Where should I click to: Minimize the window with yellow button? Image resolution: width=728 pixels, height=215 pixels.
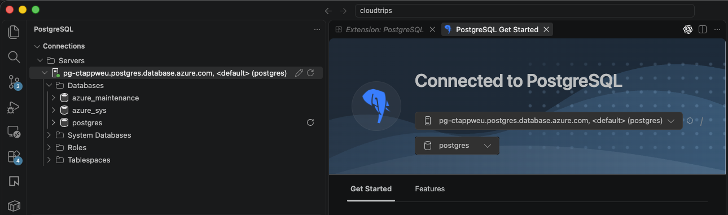23,10
